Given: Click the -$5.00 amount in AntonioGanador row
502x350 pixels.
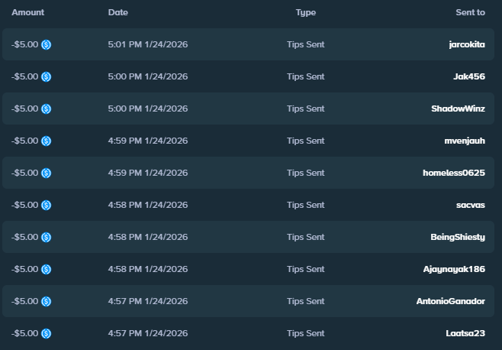Looking at the screenshot, I should point(24,301).
